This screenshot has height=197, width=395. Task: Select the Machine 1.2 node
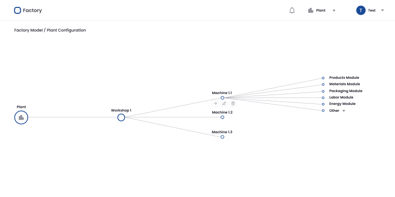(222, 117)
